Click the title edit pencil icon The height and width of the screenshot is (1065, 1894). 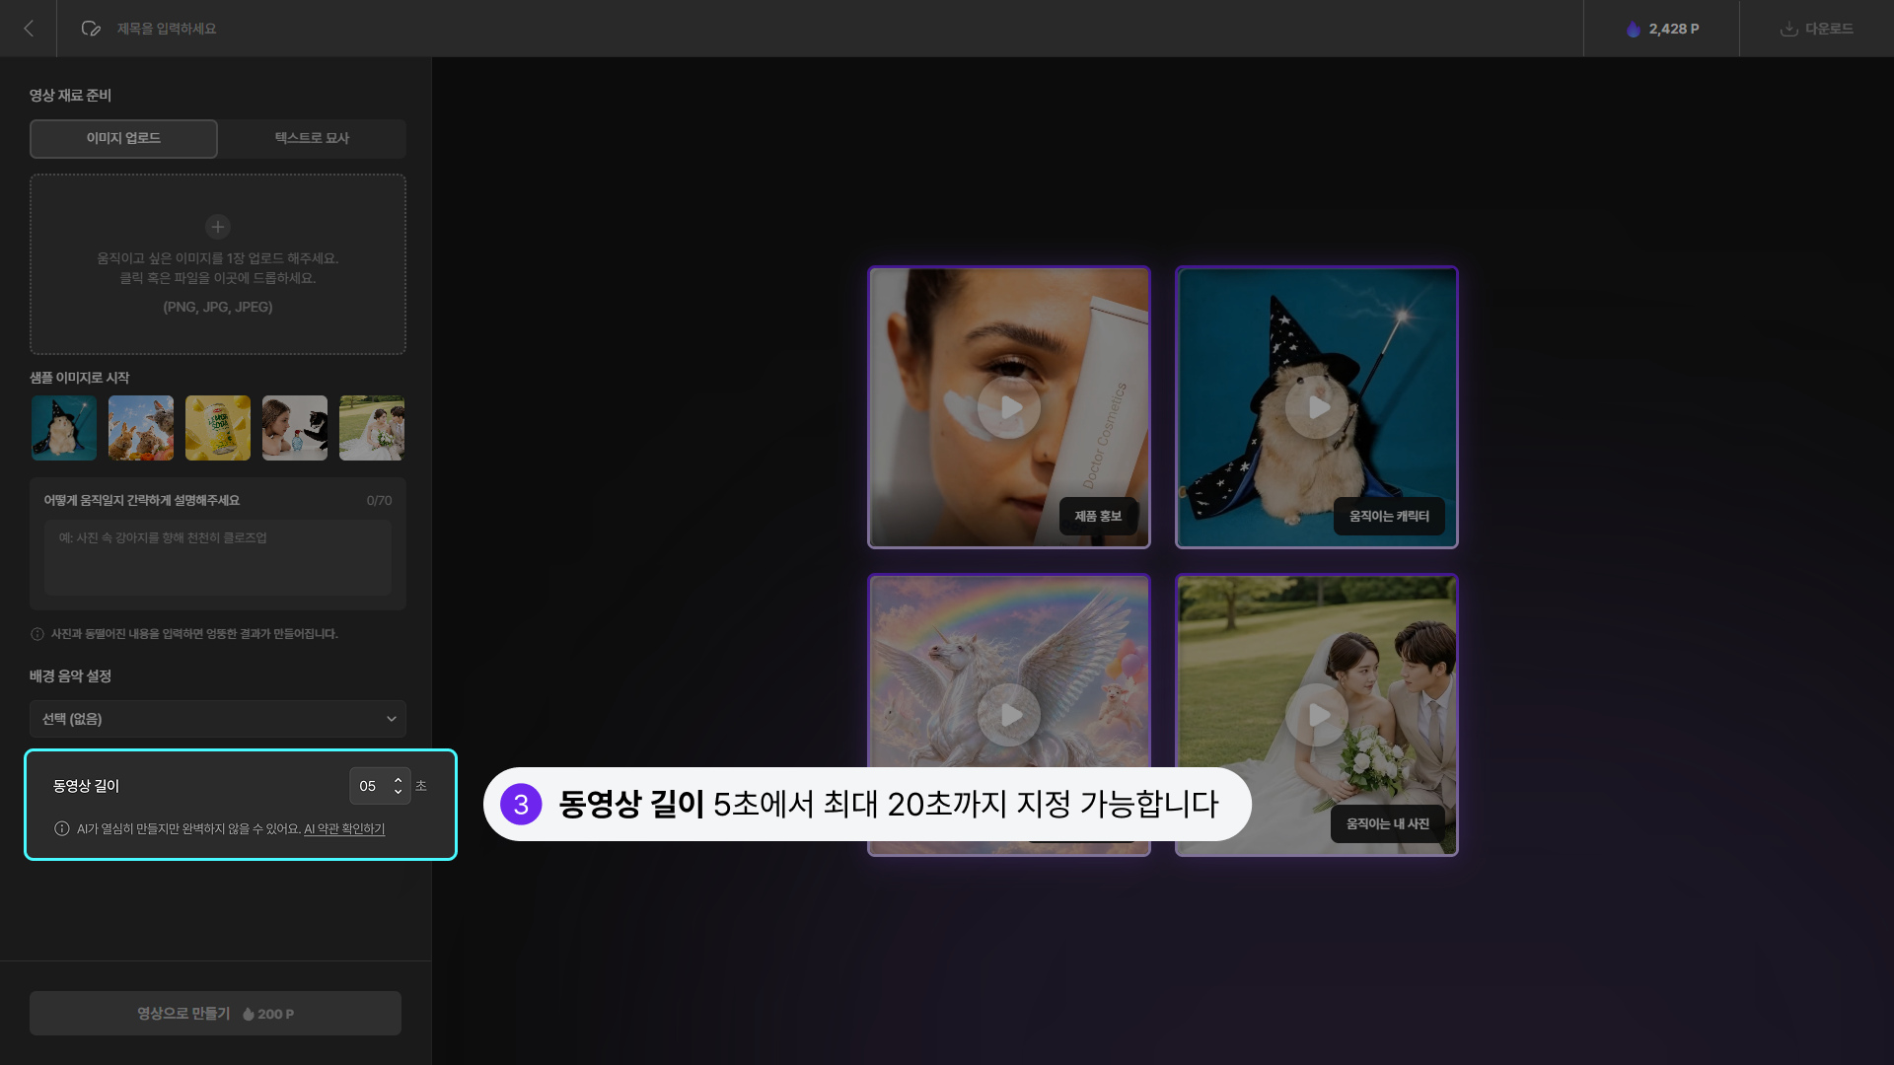click(91, 29)
